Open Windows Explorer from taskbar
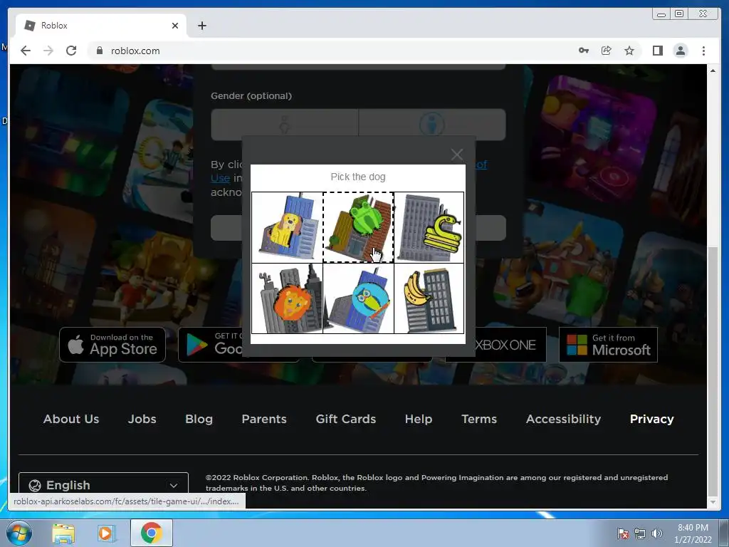The height and width of the screenshot is (547, 729). coord(63,533)
